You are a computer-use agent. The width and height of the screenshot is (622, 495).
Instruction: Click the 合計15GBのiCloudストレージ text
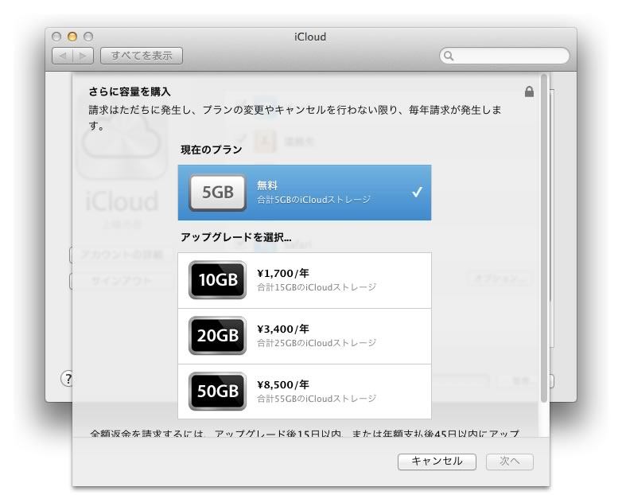click(317, 287)
